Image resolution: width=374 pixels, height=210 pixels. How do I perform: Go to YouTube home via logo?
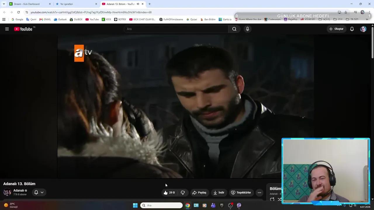[23, 29]
